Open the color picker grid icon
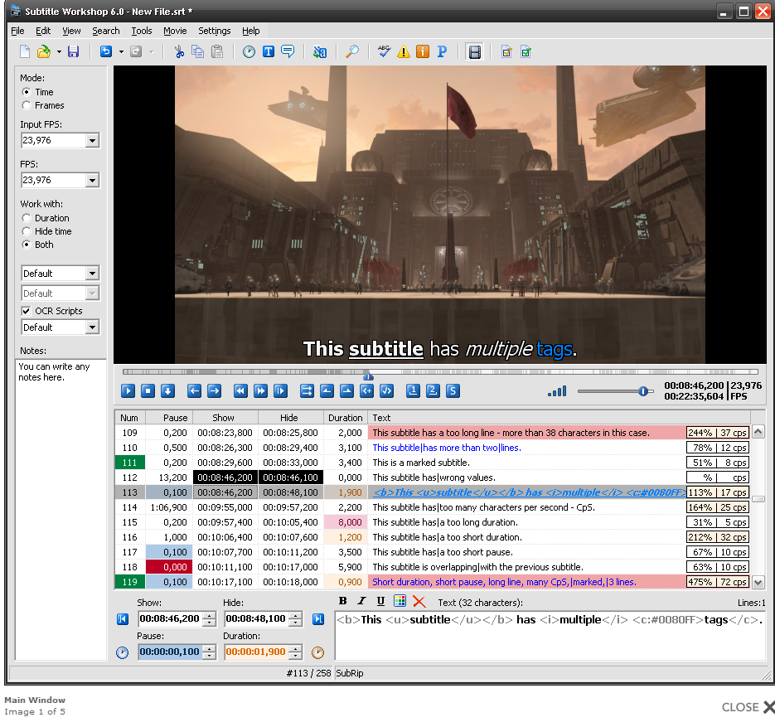 400,601
